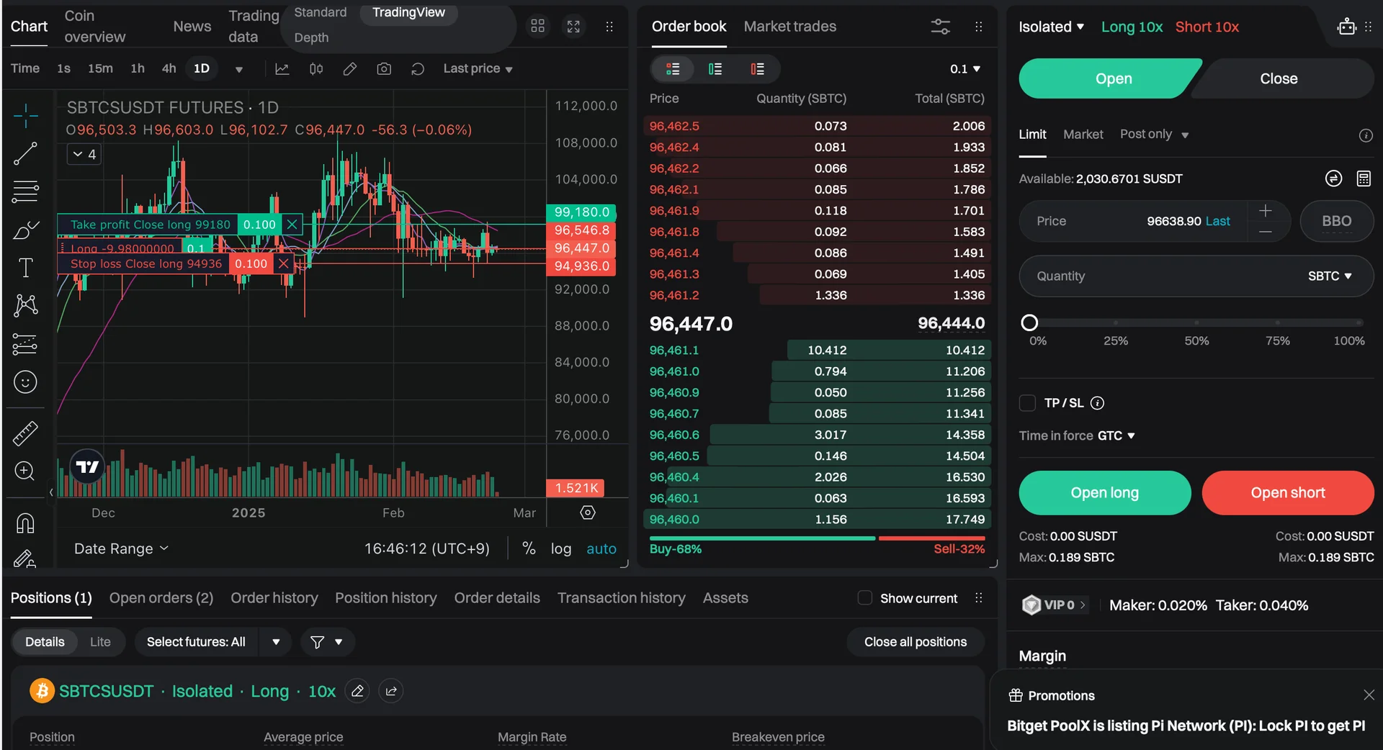This screenshot has width=1383, height=750.
Task: Select the ruler measure tool
Action: [x=25, y=433]
